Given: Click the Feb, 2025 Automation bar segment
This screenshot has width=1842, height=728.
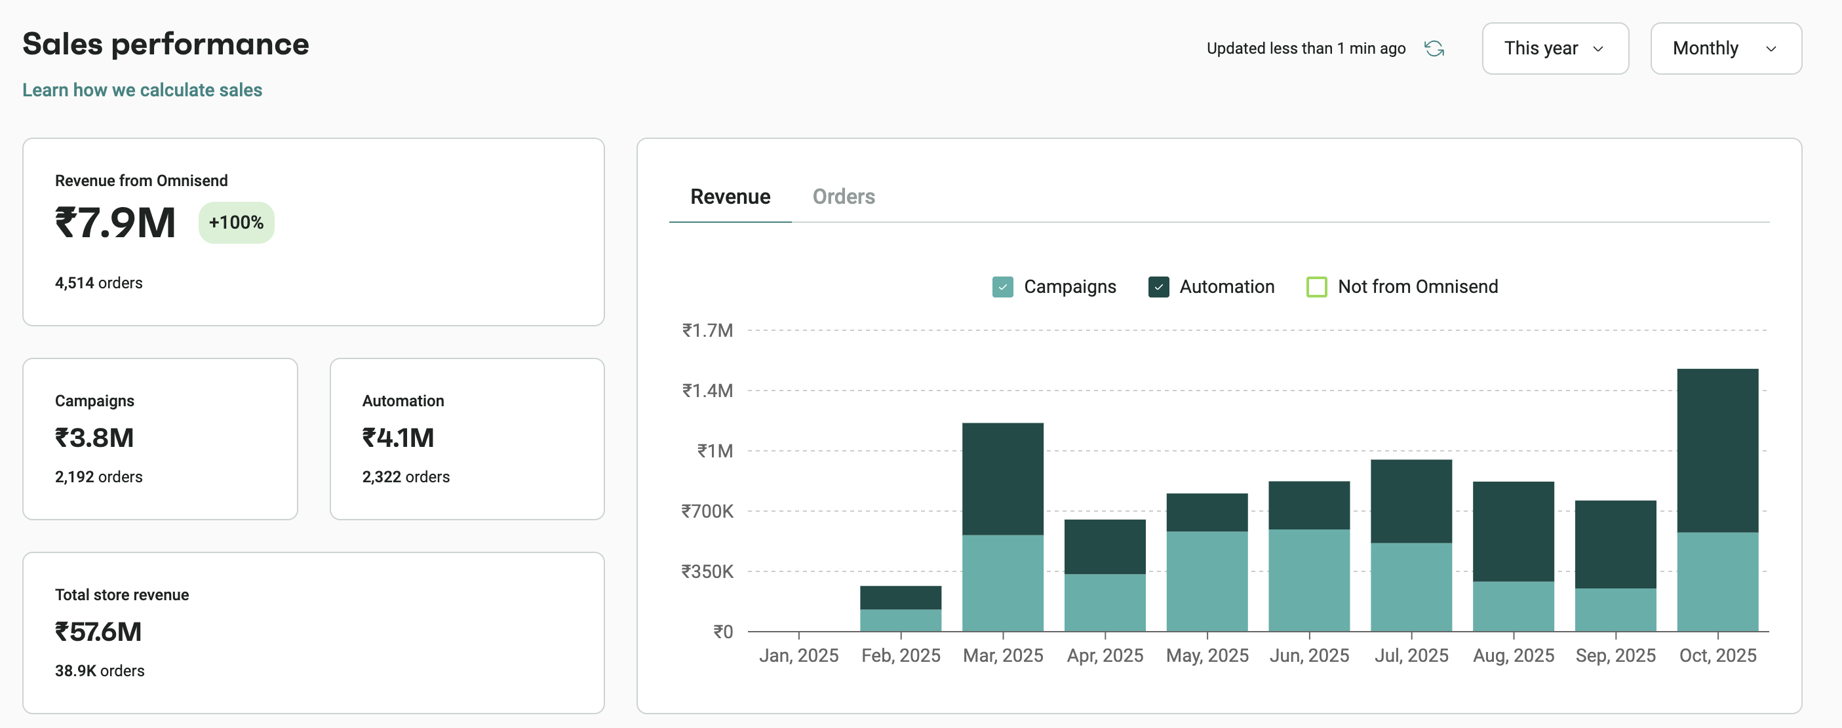Looking at the screenshot, I should click(x=900, y=597).
